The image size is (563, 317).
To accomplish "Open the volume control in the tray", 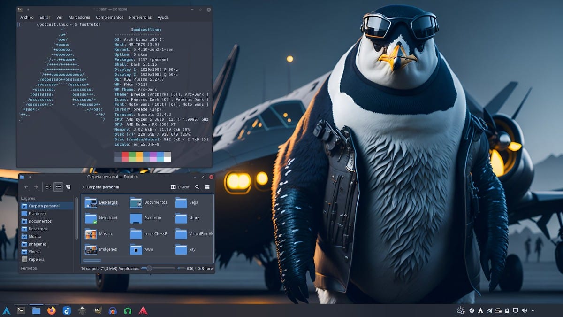I will pos(524,310).
